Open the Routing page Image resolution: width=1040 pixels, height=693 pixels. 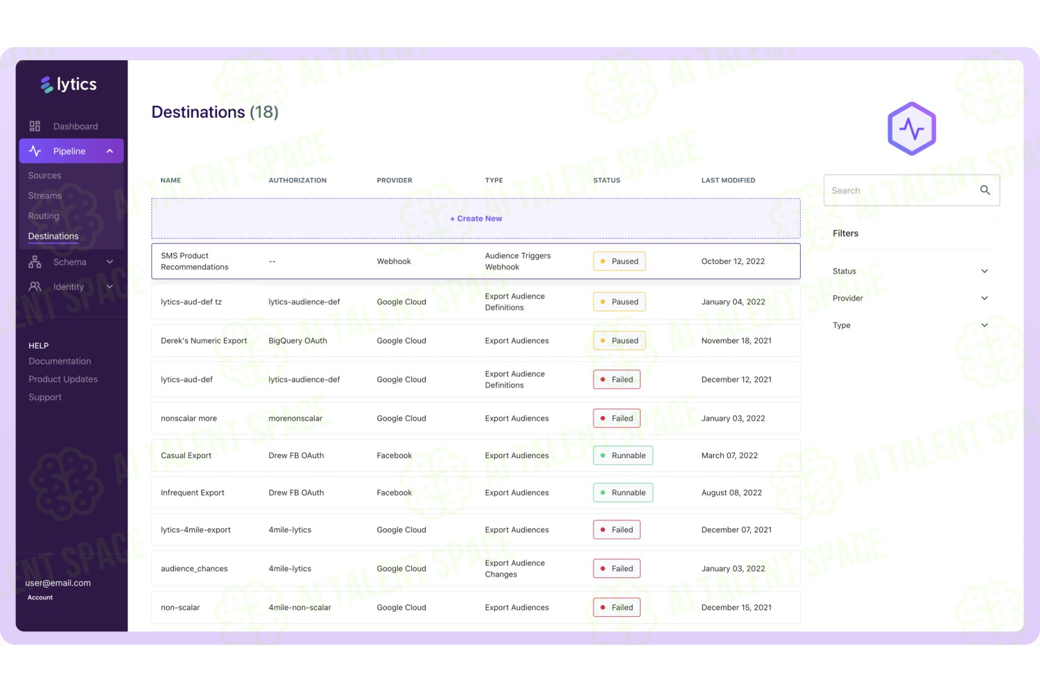pyautogui.click(x=44, y=216)
